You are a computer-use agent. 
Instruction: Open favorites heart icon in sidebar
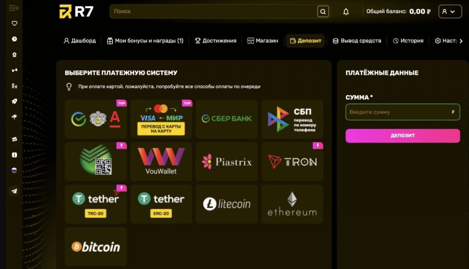click(x=14, y=23)
